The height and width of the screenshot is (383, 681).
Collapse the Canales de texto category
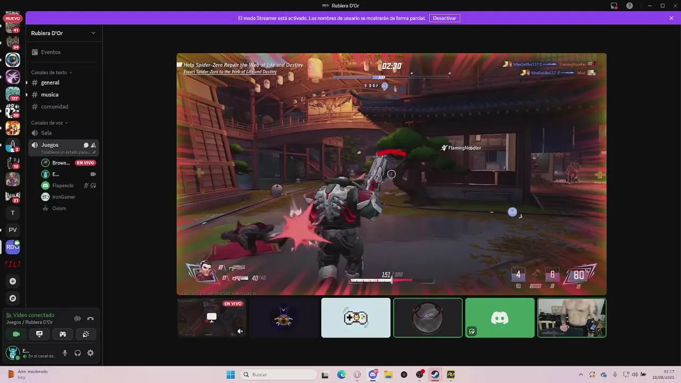click(x=51, y=72)
